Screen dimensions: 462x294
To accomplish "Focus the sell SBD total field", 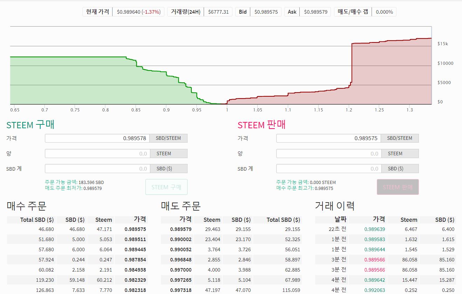I will pyautogui.click(x=329, y=169).
